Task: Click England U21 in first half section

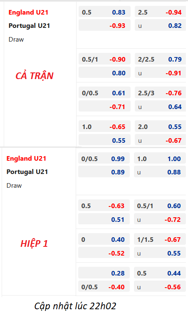Action: [x=26, y=159]
